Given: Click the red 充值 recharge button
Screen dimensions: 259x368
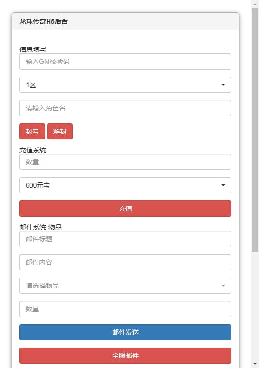Looking at the screenshot, I should click(x=125, y=209).
